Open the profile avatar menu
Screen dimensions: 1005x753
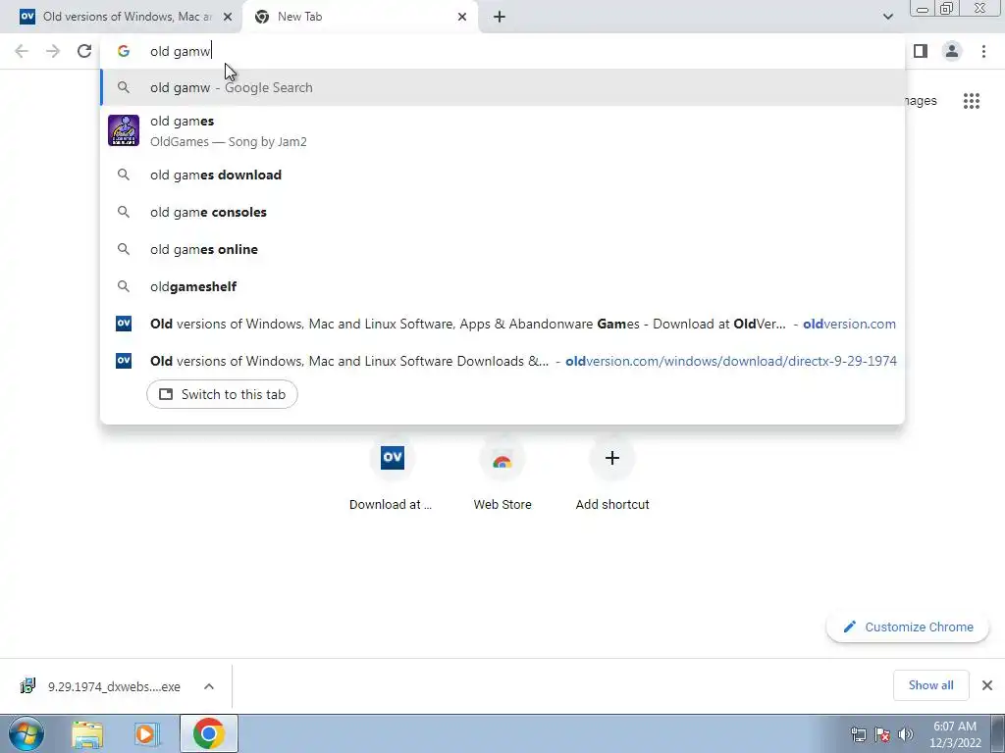point(952,51)
